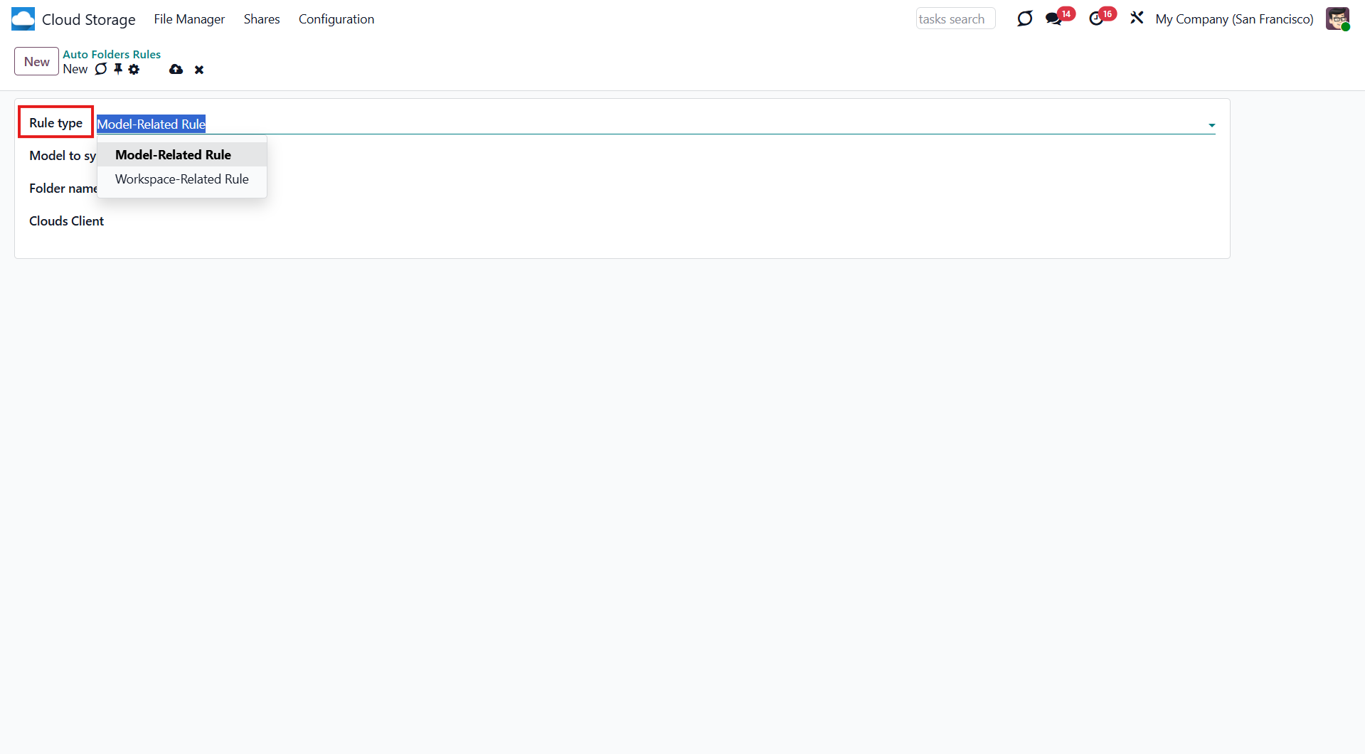Click the Rule type dropdown arrow
Image resolution: width=1365 pixels, height=754 pixels.
1211,125
